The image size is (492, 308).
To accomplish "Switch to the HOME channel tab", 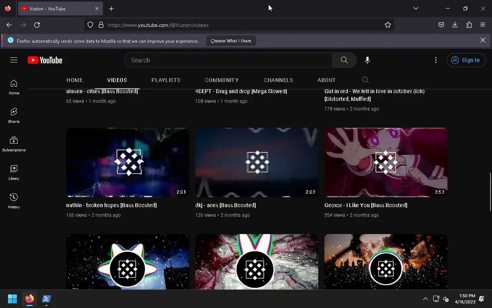I will (75, 80).
